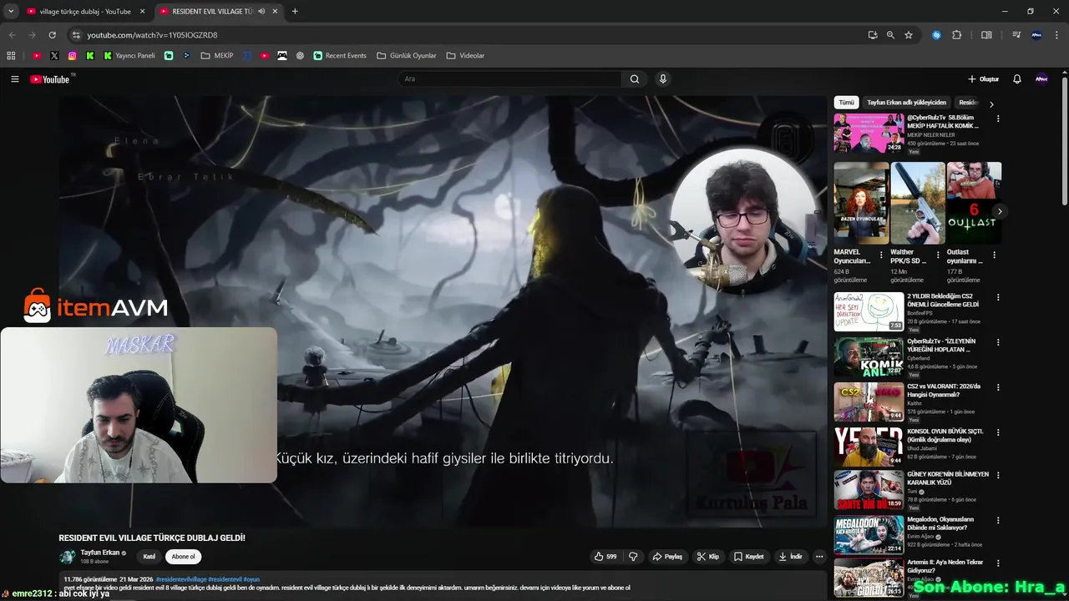Download the video with İndir

coord(790,557)
